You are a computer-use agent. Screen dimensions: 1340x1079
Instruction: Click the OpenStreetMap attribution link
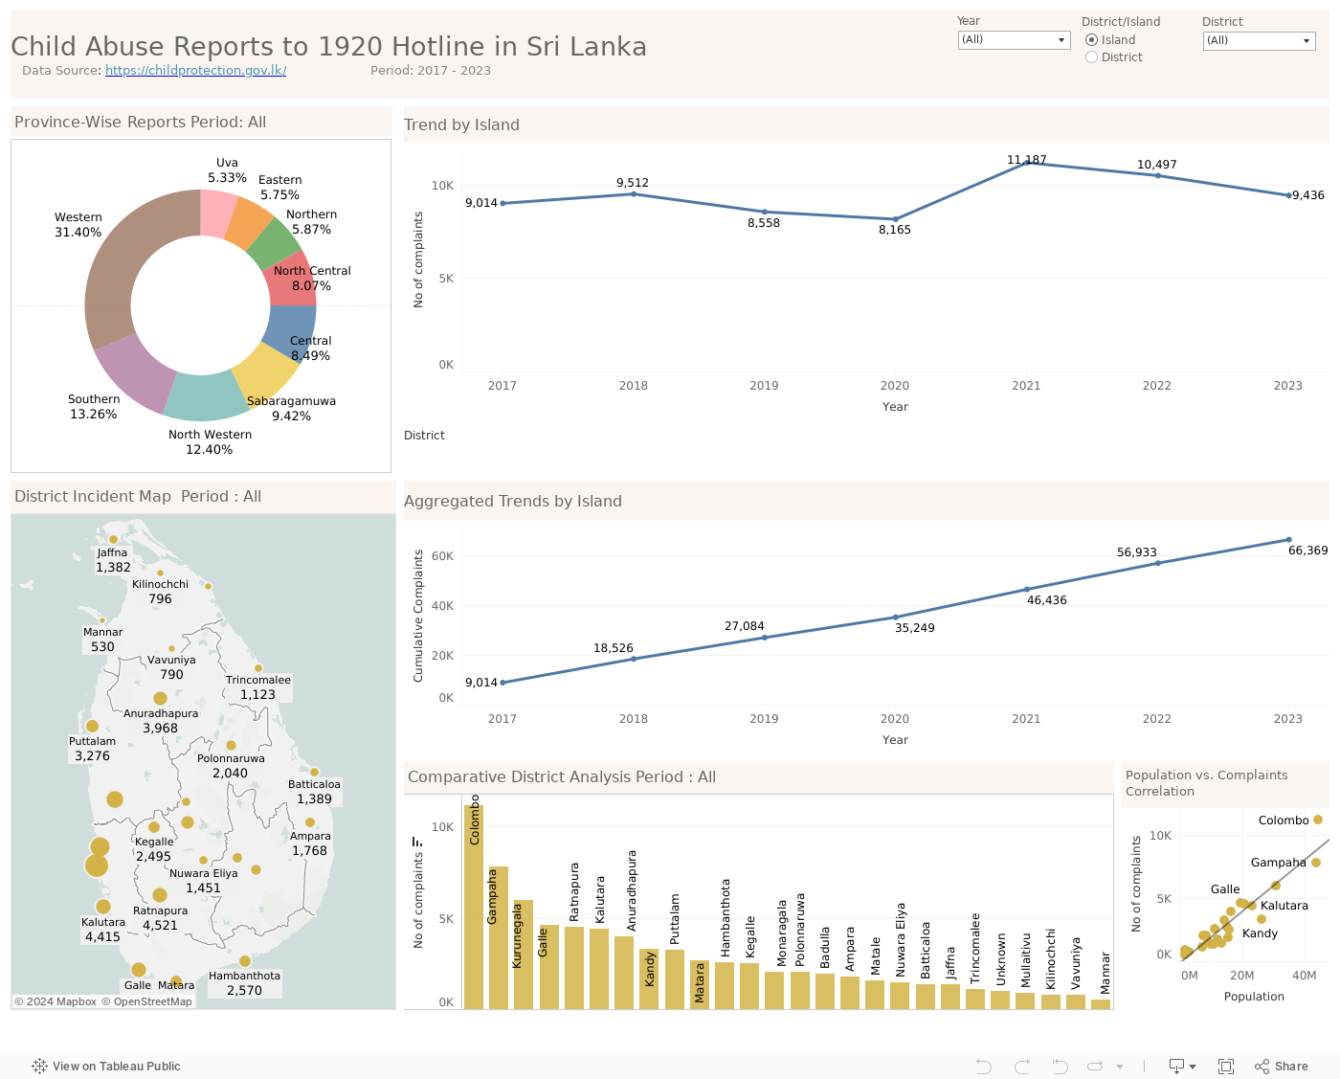147,1001
